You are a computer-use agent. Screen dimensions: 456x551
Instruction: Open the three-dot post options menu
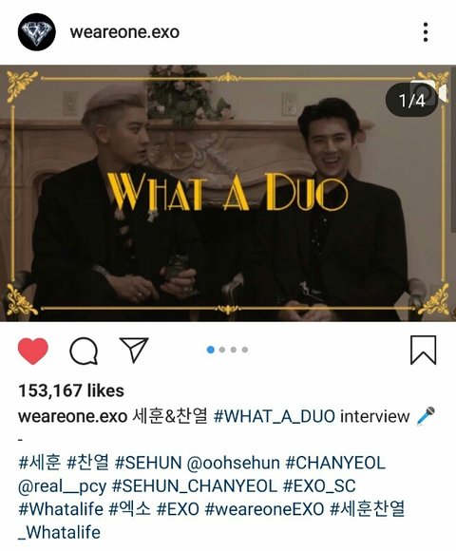coord(426,32)
